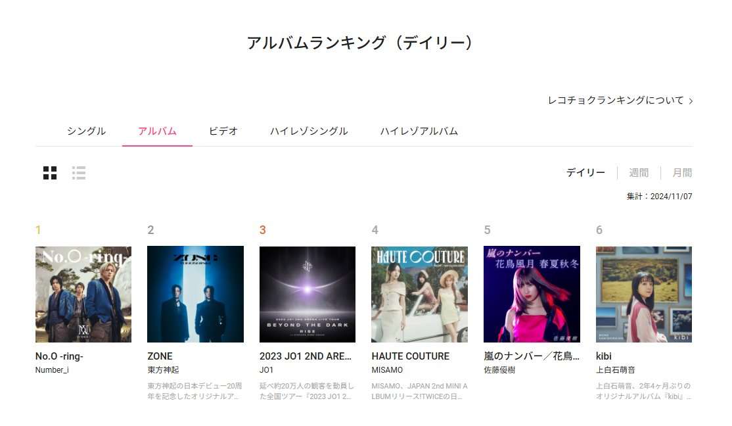
Task: Select the アルバム tab
Action: click(x=157, y=131)
